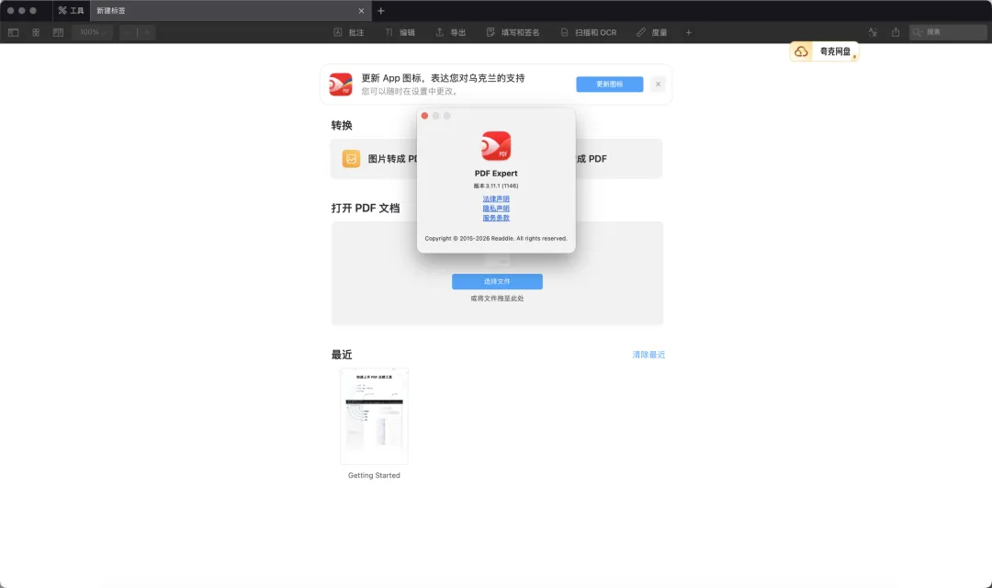
Task: Click the Getting Started file name
Action: click(x=374, y=475)
